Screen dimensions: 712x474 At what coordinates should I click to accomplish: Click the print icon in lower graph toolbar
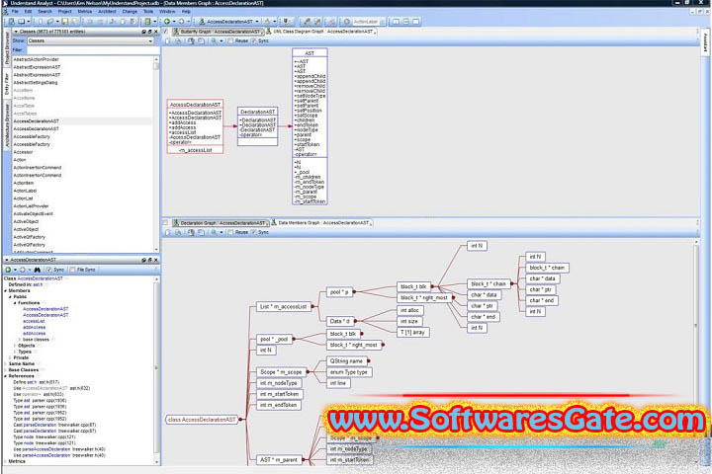(178, 232)
